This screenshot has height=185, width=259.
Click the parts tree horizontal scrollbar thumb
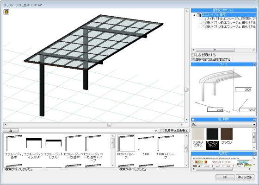pos(215,50)
